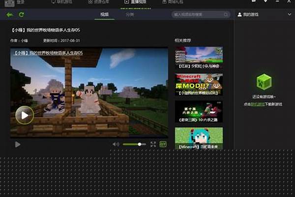Viewport: 295px width, 197px height.
Task: Switch to the 资源仓库 top tab
Action: pyautogui.click(x=99, y=2)
